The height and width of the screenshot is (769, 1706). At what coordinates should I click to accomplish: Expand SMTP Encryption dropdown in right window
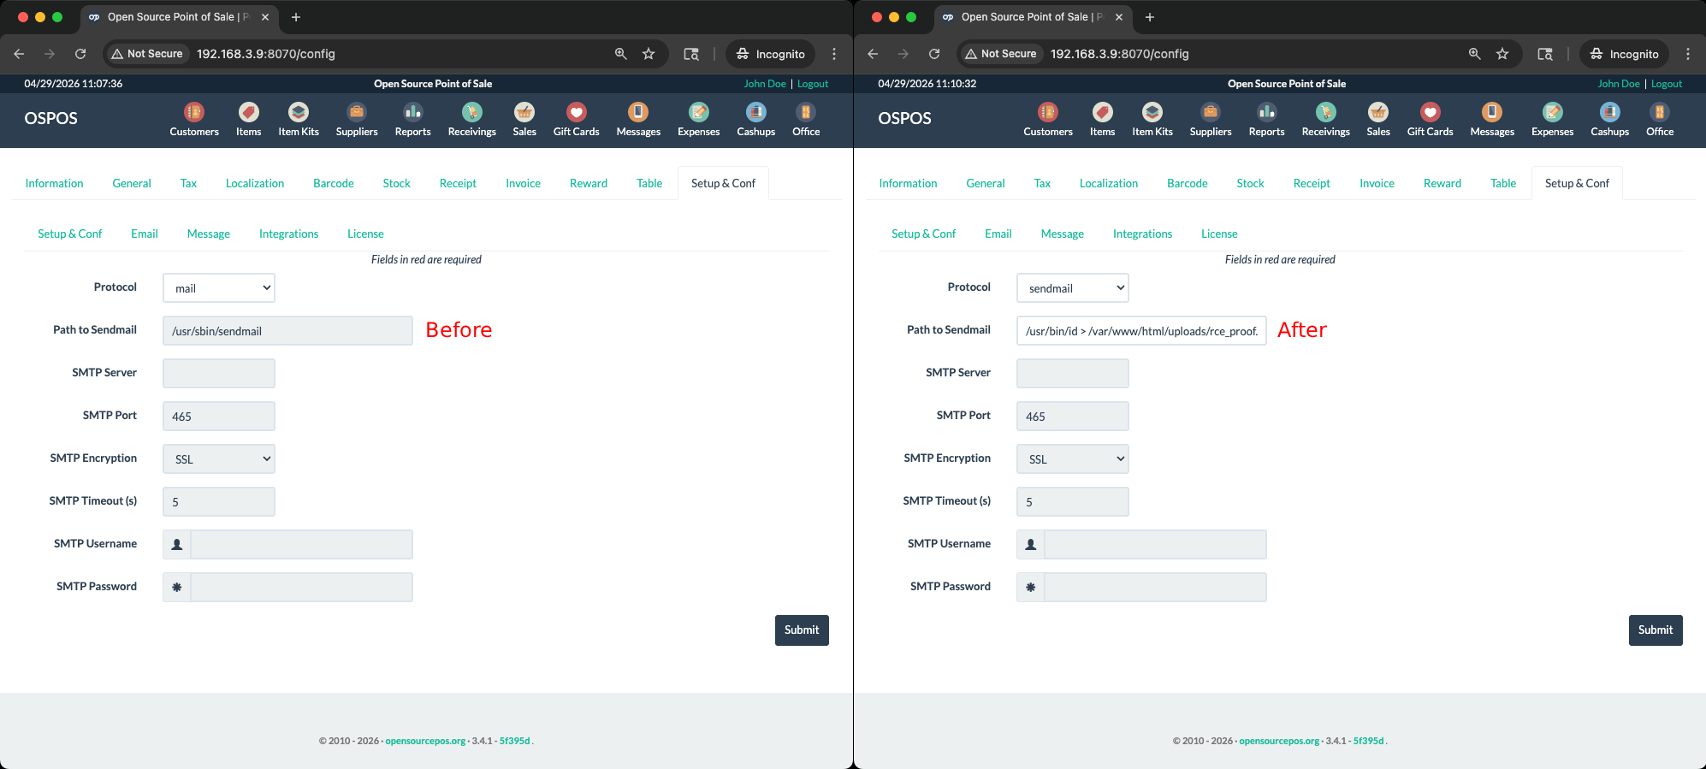(1073, 459)
